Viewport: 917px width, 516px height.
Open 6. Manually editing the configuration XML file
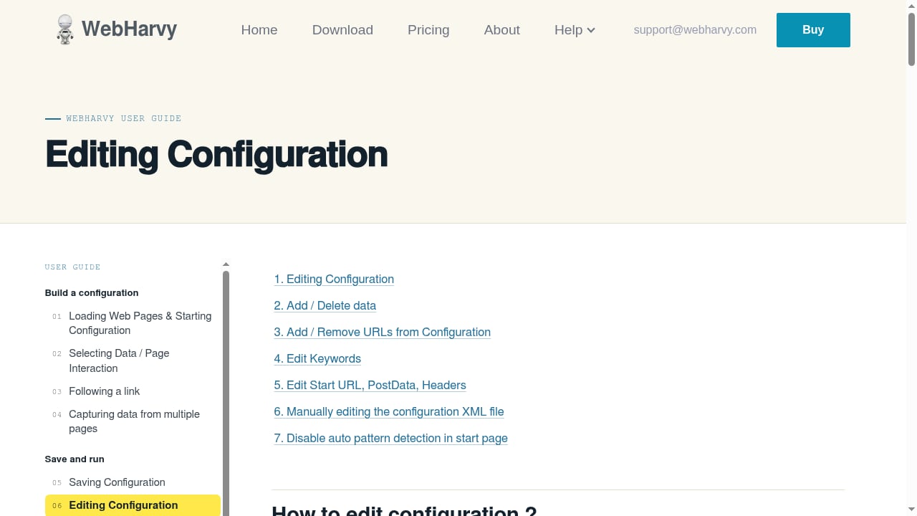point(389,412)
